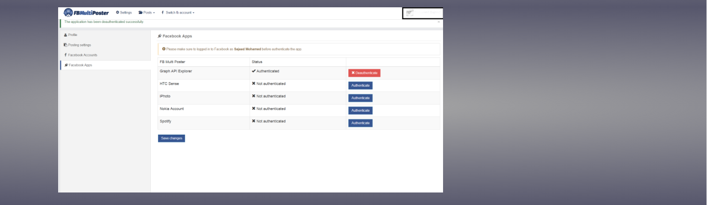Authenticate the HTC Sense app

[x=360, y=86]
